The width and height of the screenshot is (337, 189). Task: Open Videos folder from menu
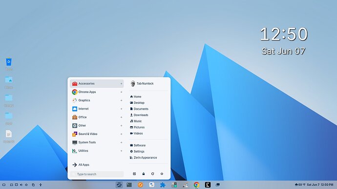coord(136,133)
